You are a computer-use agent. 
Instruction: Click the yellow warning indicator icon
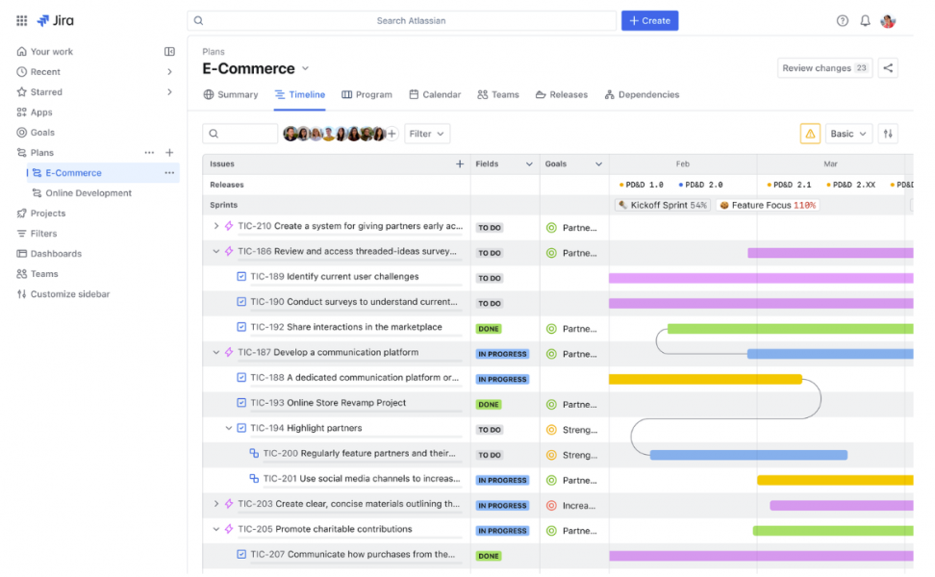click(x=809, y=134)
